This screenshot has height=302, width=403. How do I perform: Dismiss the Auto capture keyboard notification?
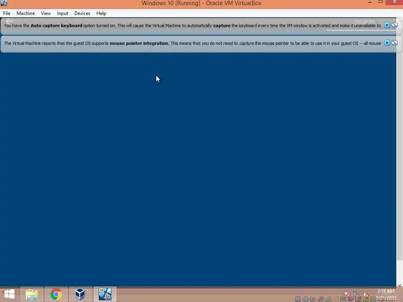(x=387, y=25)
